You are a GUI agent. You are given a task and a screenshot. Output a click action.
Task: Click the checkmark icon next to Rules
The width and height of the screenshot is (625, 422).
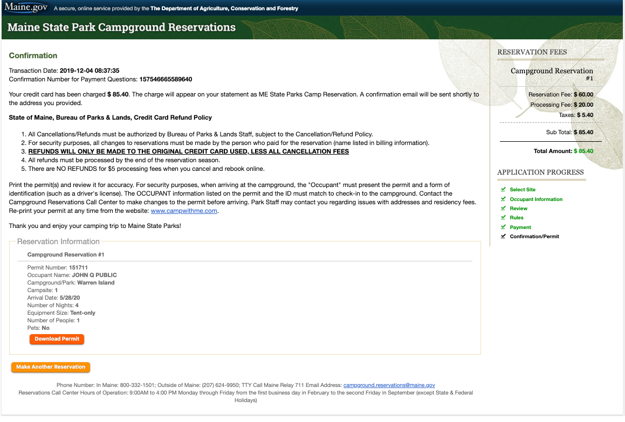503,217
